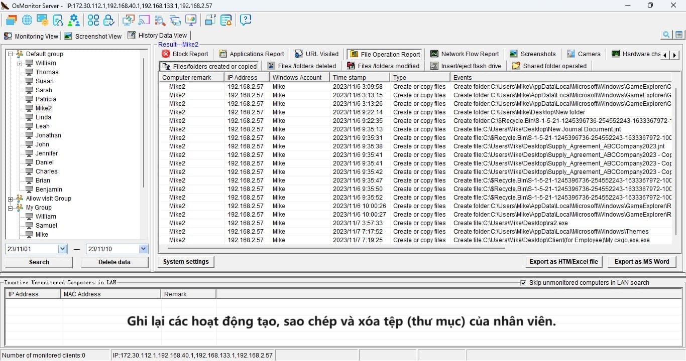Switch to Monitoring View tab
686x361 pixels.
[31, 36]
